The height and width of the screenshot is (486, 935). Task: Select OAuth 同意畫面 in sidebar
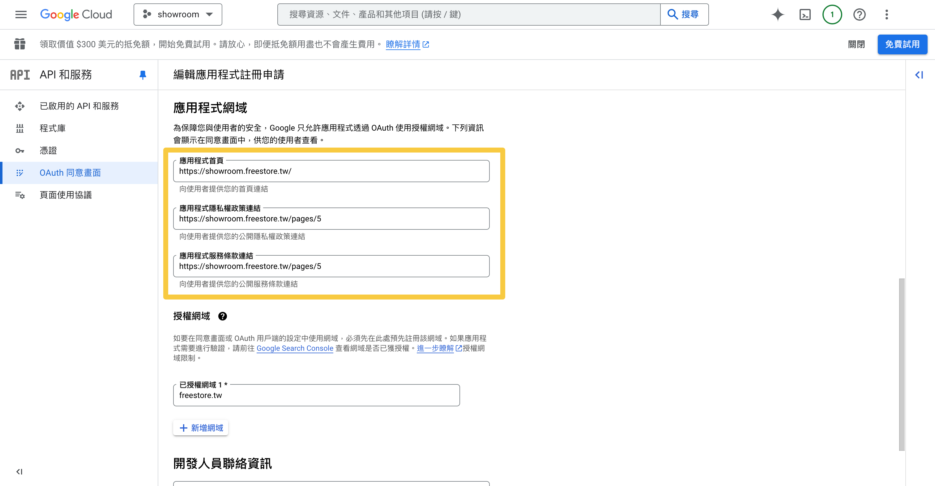click(79, 173)
